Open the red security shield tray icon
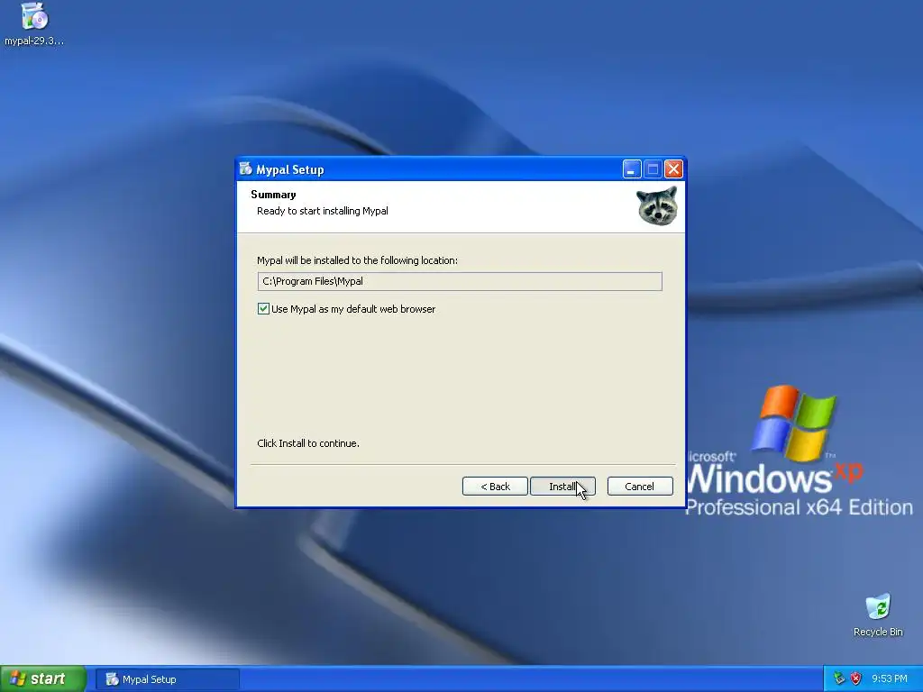This screenshot has width=923, height=692. point(856,678)
